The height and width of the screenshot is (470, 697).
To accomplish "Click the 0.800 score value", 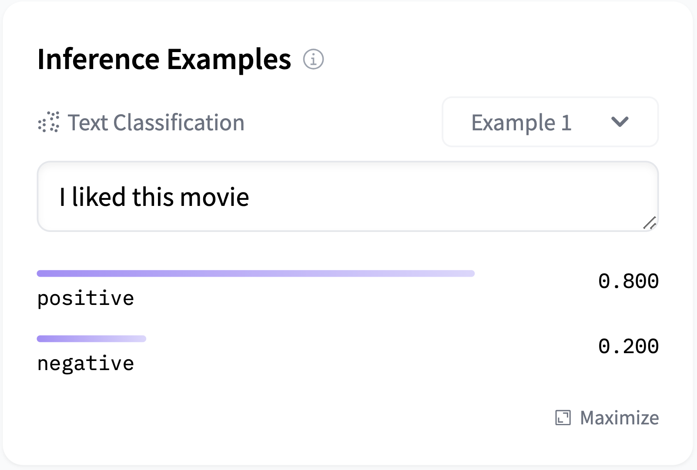I will point(628,281).
